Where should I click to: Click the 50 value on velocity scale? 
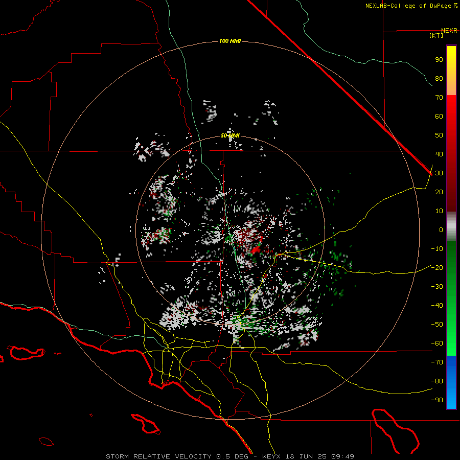tap(439, 135)
